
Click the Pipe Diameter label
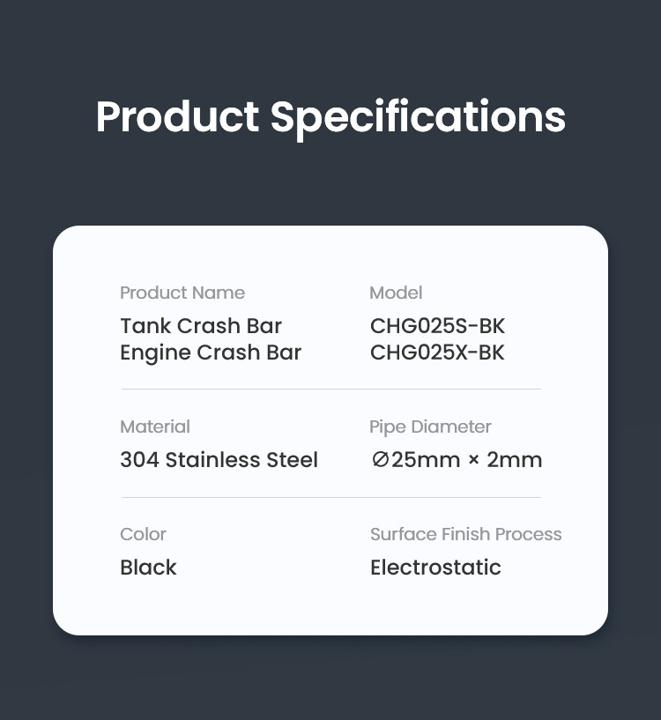coord(430,427)
